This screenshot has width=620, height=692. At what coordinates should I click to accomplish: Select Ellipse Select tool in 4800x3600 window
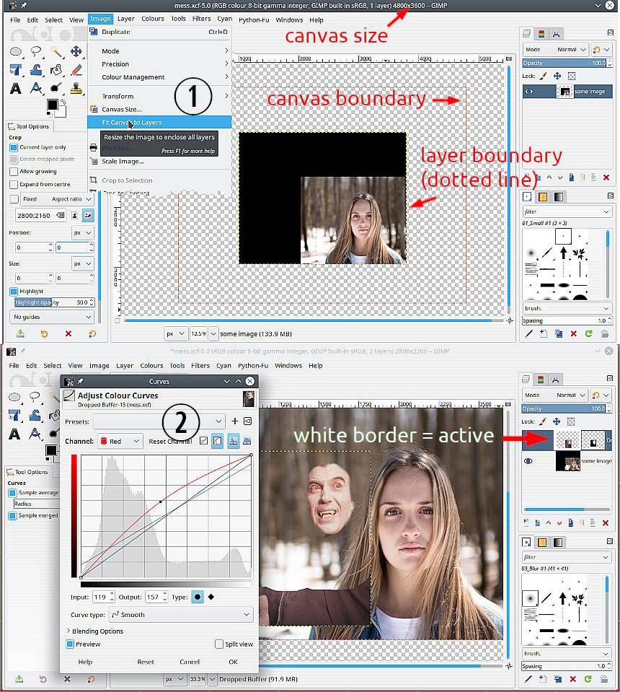[x=15, y=52]
